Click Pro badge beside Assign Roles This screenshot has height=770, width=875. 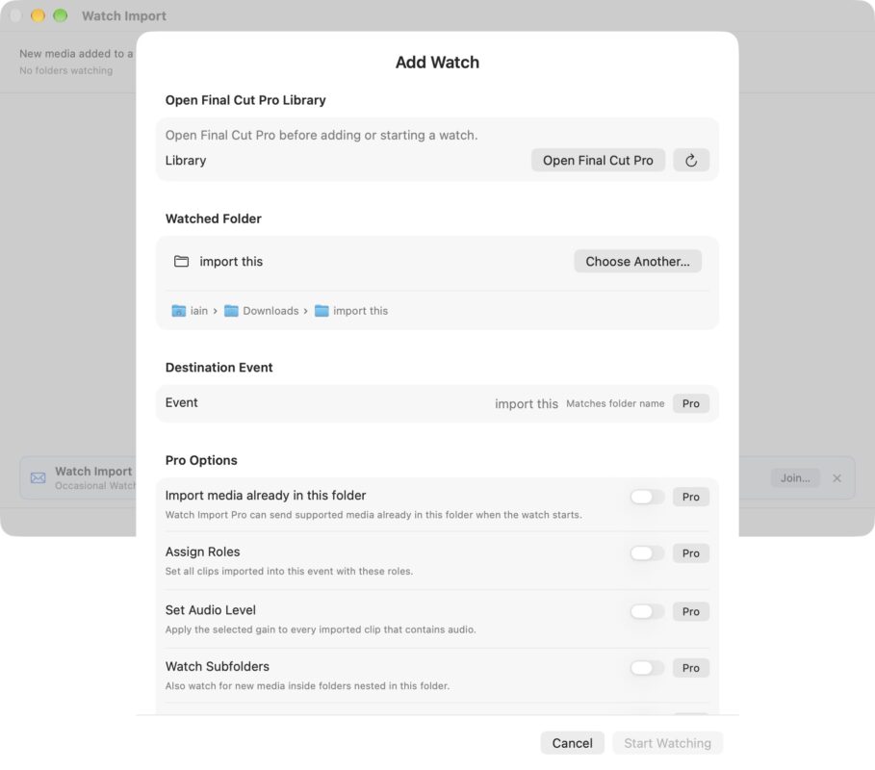[691, 552]
